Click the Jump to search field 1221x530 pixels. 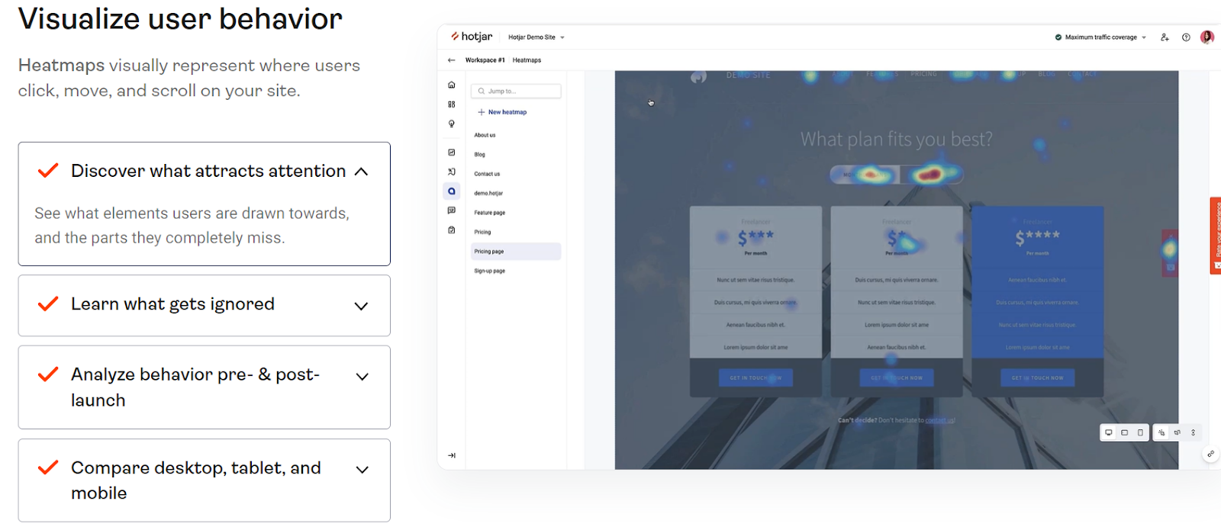point(516,91)
